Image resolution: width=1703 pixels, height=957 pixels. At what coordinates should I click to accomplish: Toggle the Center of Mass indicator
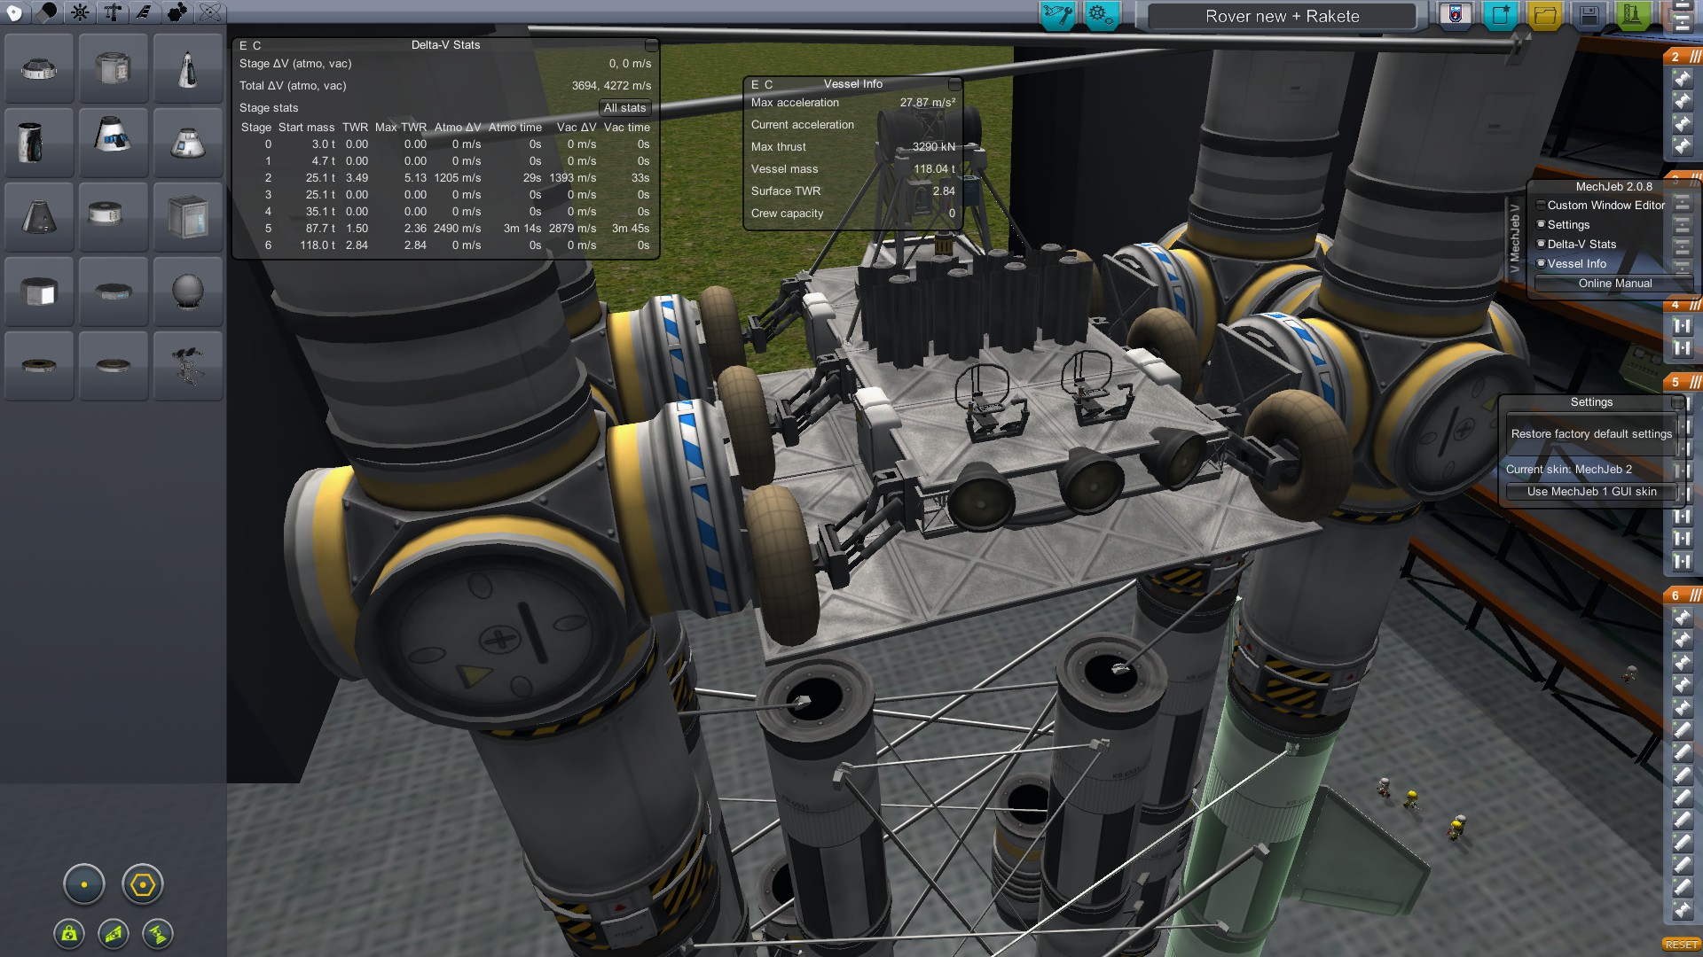click(x=69, y=933)
